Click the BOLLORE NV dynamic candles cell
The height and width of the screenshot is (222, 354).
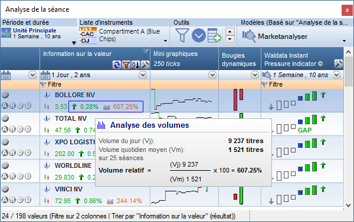click(x=240, y=101)
